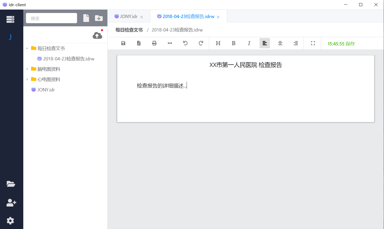Expand the 脑电图资料 folder
Viewport: 384px width, 229px height.
[x=27, y=69]
